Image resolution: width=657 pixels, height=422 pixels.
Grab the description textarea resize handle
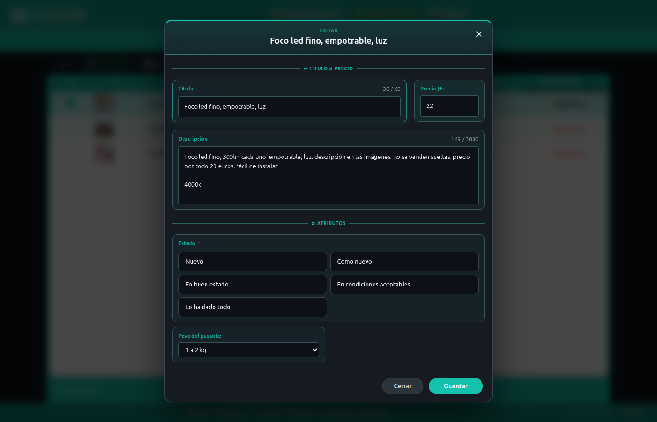(x=476, y=202)
